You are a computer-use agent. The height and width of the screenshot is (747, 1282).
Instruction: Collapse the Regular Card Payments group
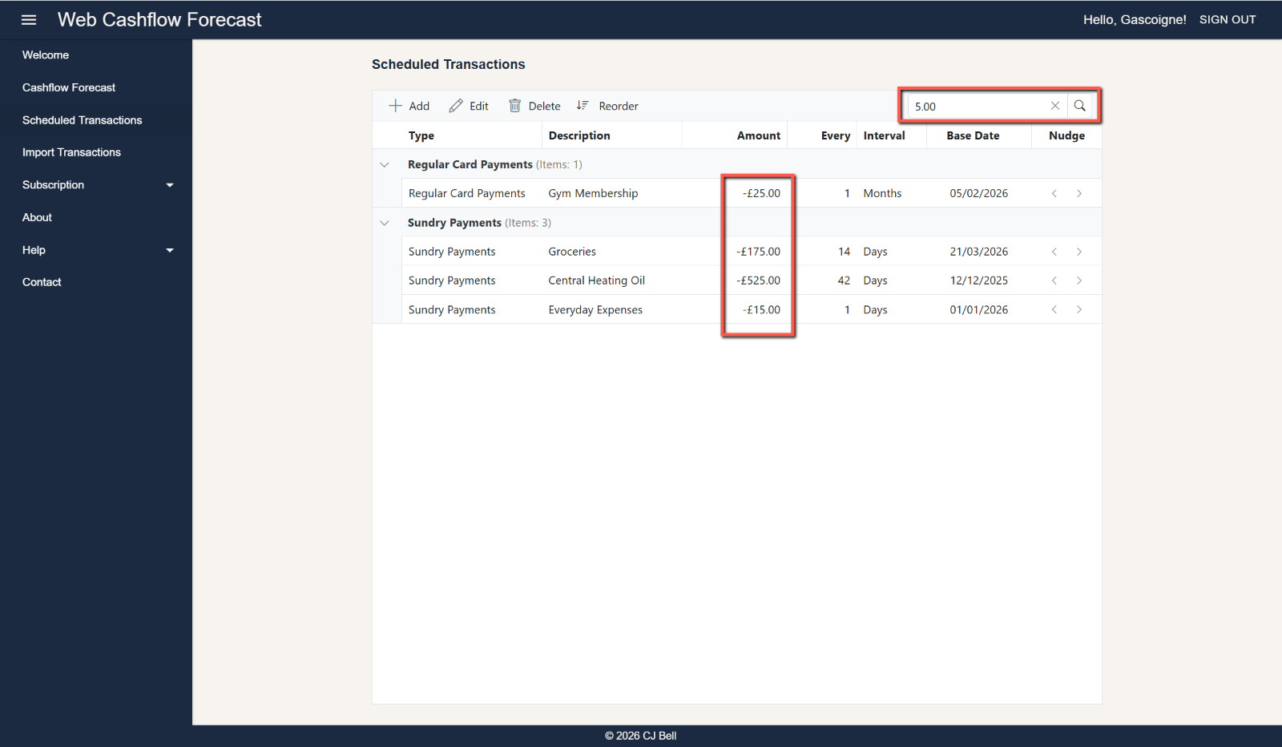tap(385, 164)
